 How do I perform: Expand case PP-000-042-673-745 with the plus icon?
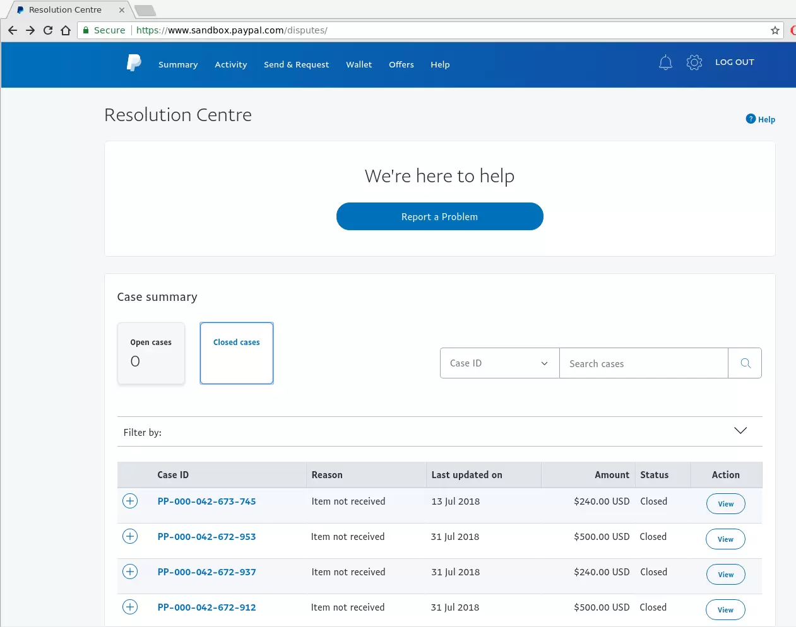(x=130, y=500)
